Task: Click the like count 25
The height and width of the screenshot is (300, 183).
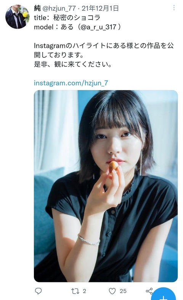Action: 123,291
